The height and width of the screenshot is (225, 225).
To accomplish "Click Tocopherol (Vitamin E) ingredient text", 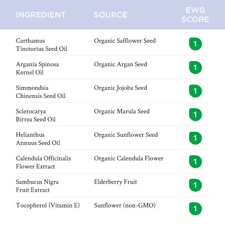I will click(x=48, y=205).
